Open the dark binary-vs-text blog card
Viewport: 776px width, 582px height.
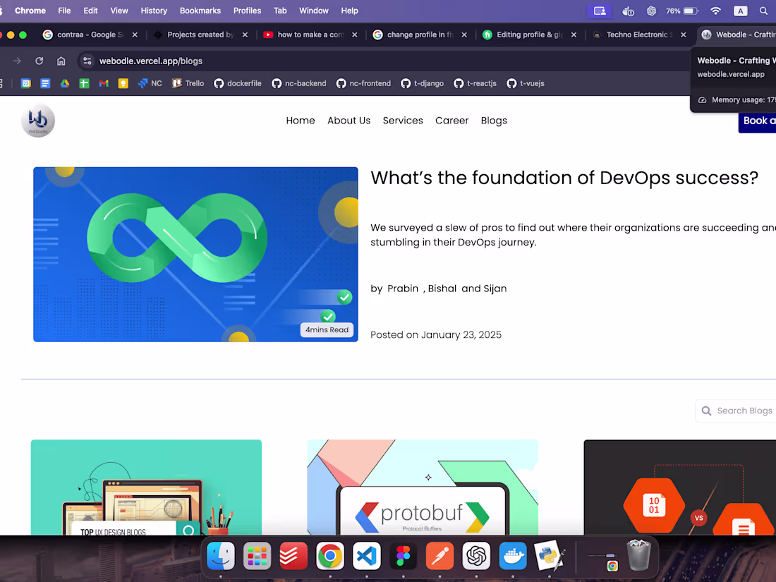click(x=679, y=487)
